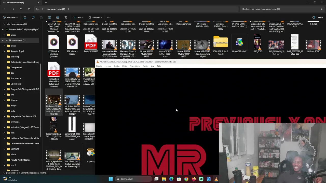Expand the africa folder in the tree

[x=4, y=46]
